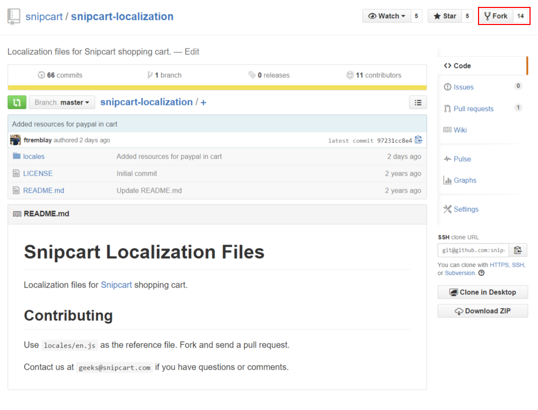Click the repository book icon
This screenshot has height=410, width=538.
pyautogui.click(x=14, y=17)
